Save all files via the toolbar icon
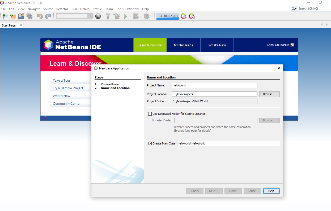Screen dimensions: 331x211 point(29,16)
